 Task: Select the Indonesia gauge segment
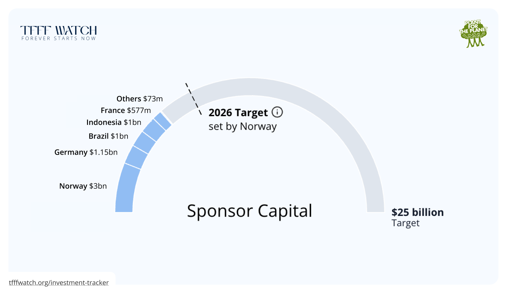(x=154, y=130)
